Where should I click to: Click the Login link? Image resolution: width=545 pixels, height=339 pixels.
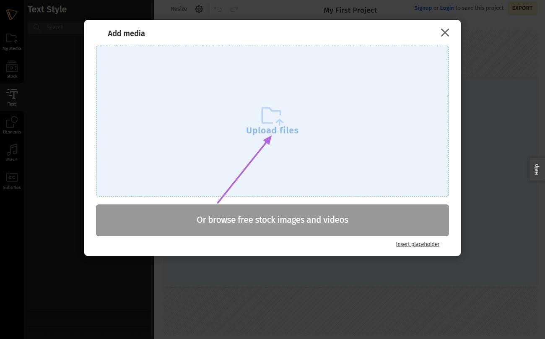(x=447, y=8)
